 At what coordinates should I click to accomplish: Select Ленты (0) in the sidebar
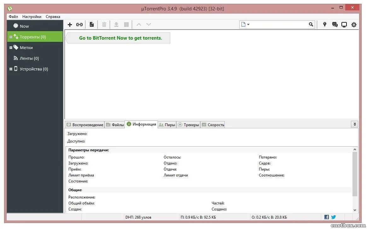coord(35,59)
